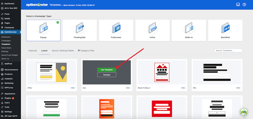
Task: Click the OptinMonster logo in header
Action: click(37, 5)
